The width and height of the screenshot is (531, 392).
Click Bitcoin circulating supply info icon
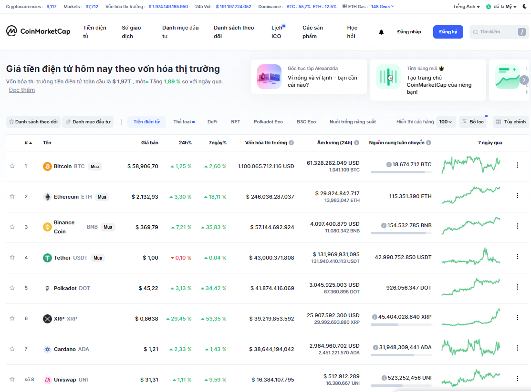[x=389, y=164]
